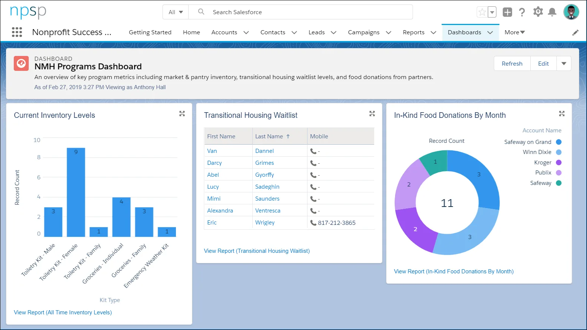Open the Alexandra first name link
The image size is (587, 330).
[220, 211]
